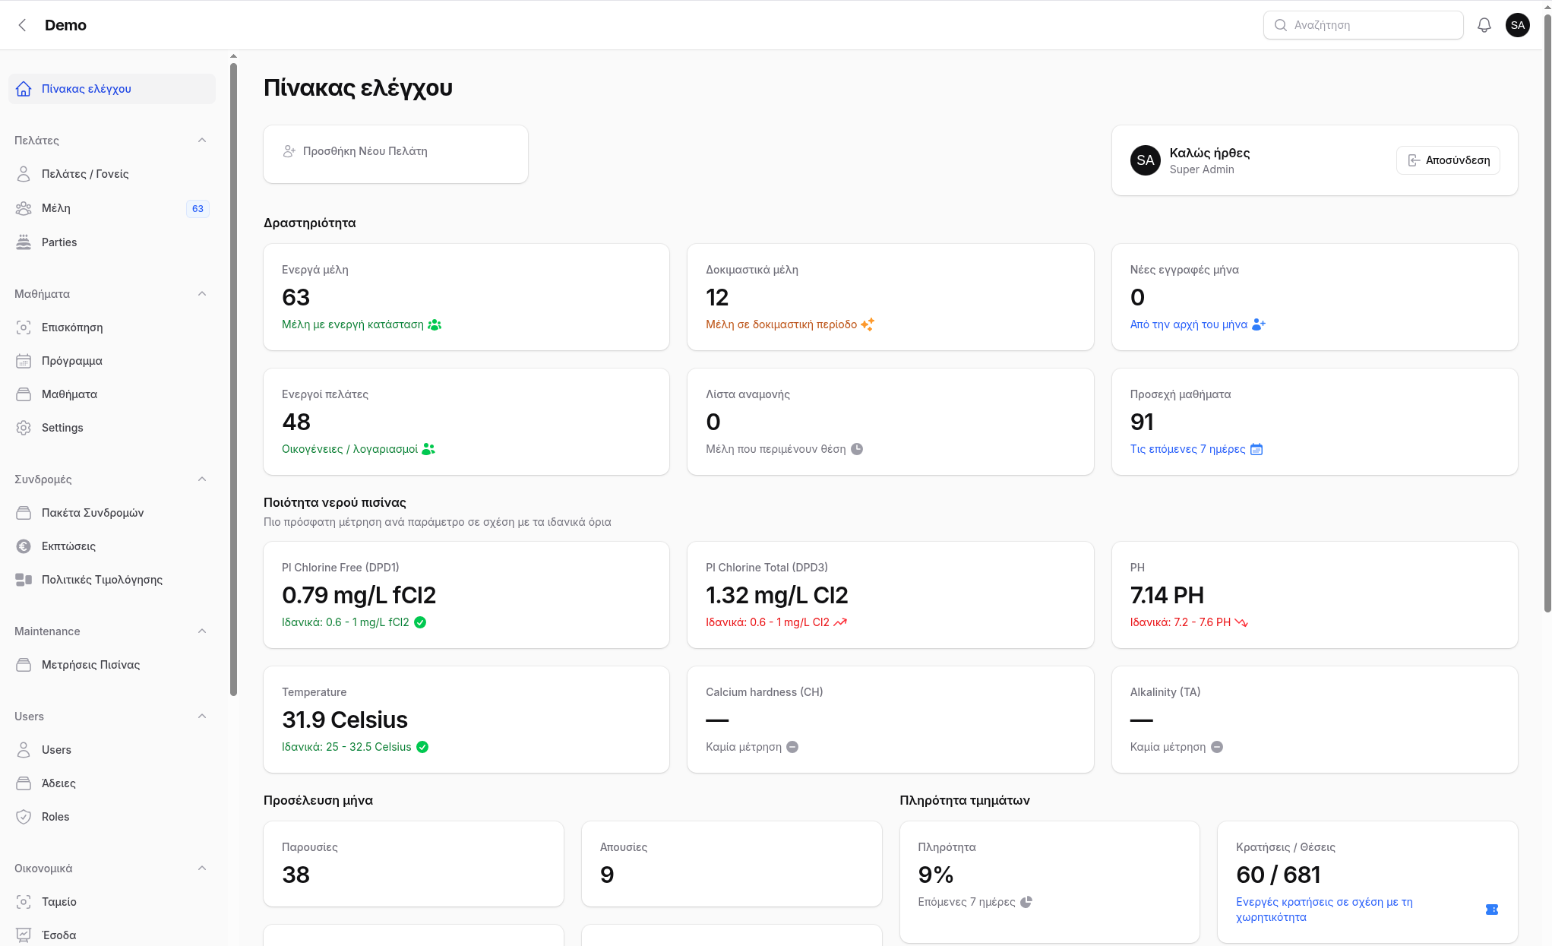Viewport: 1552px width, 946px height.
Task: Collapse the Μαθήματα section header chevron
Action: 202,294
